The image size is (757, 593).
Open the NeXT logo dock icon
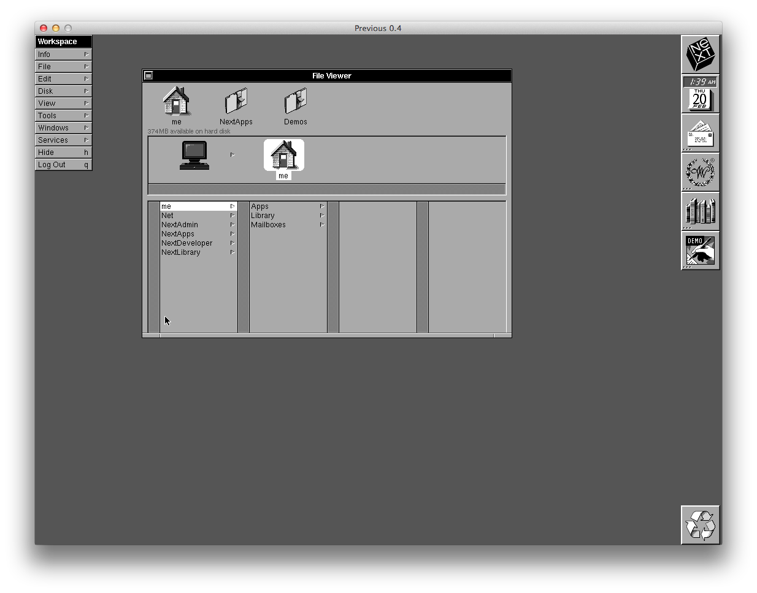click(x=700, y=55)
